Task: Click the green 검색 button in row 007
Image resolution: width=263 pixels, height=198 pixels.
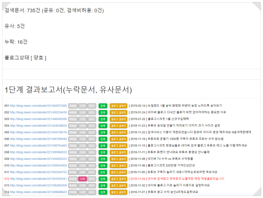Action: coord(103,146)
